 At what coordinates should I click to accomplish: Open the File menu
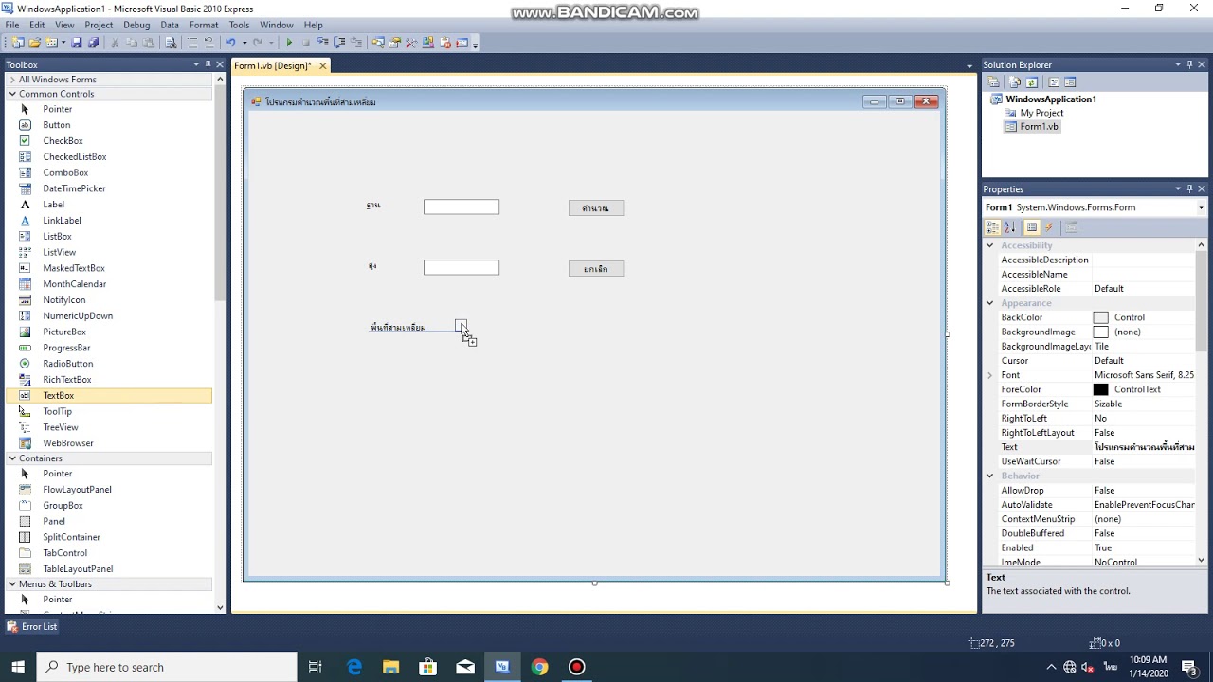point(12,25)
